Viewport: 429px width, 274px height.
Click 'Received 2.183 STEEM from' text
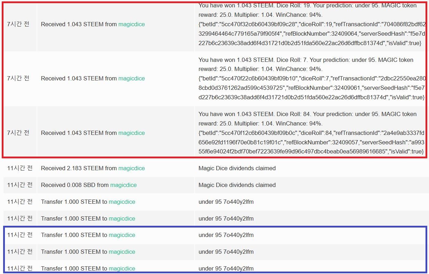pyautogui.click(x=79, y=168)
